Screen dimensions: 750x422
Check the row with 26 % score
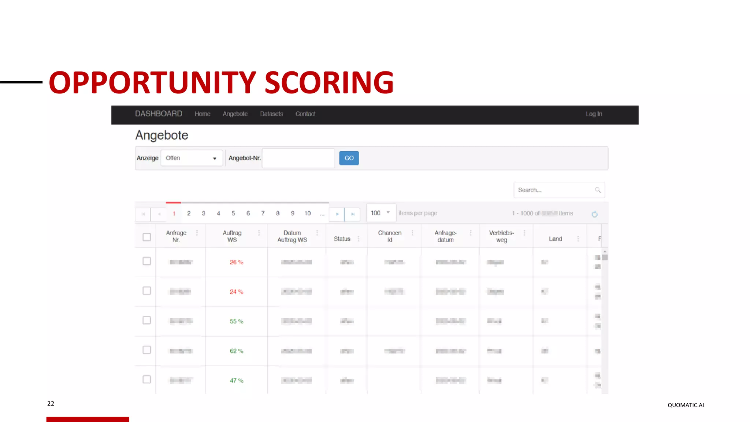tap(146, 261)
